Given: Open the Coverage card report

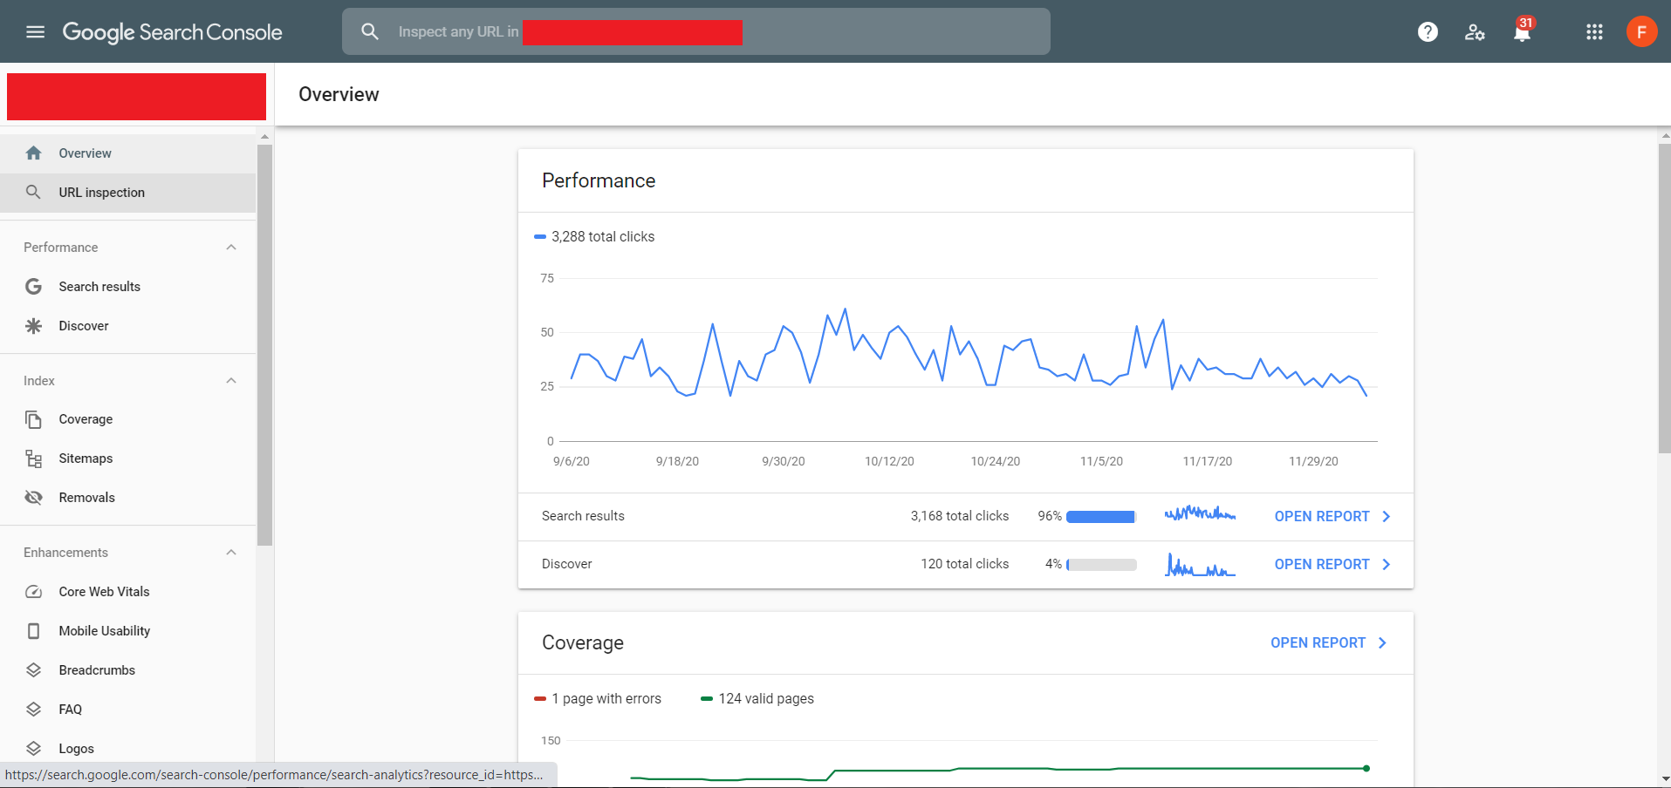Looking at the screenshot, I should coord(1328,642).
